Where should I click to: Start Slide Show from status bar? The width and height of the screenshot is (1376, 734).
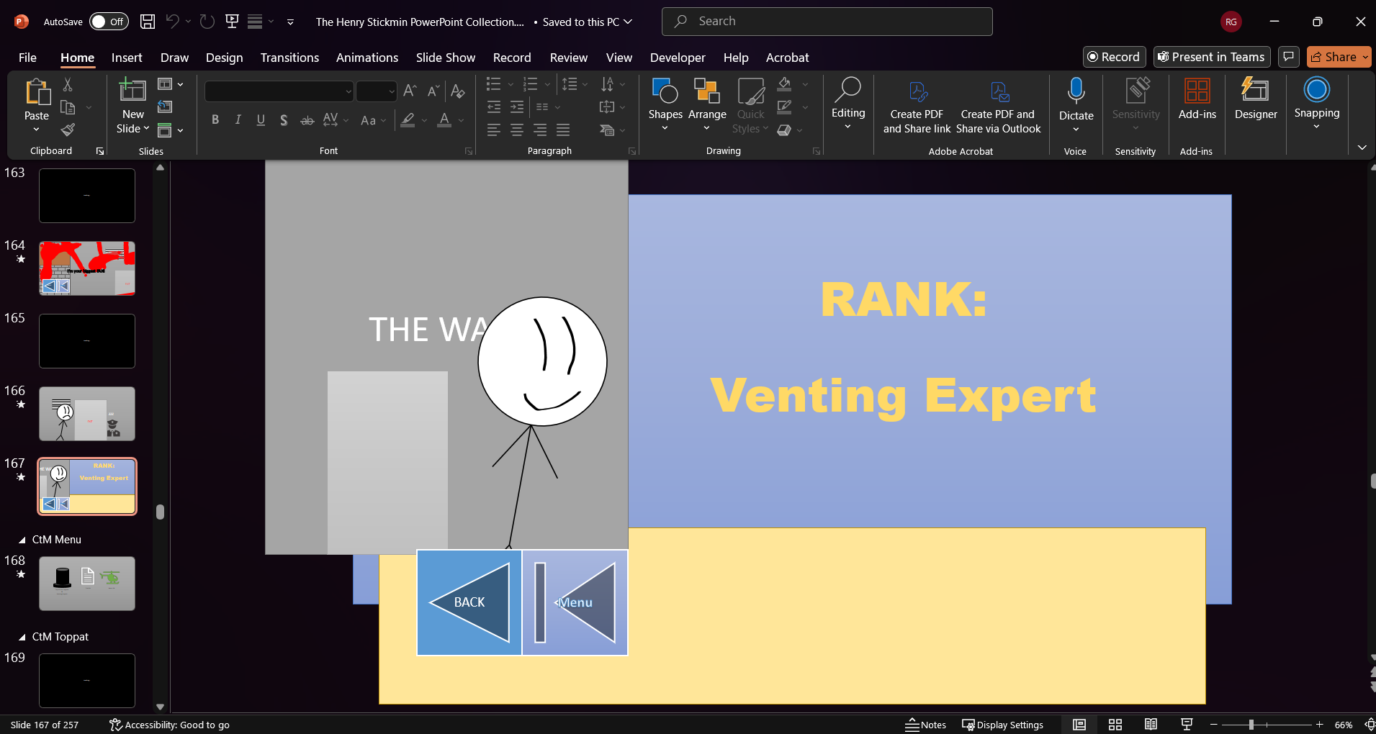(x=1187, y=725)
